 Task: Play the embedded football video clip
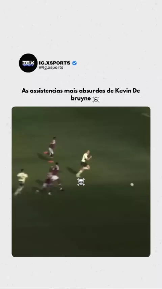[81, 181]
